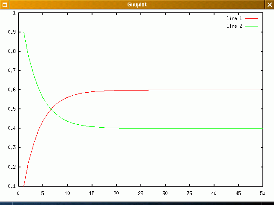Viewport: 274px width, 205px height.
Task: Select the "line 1" legend label
Action: pos(234,19)
